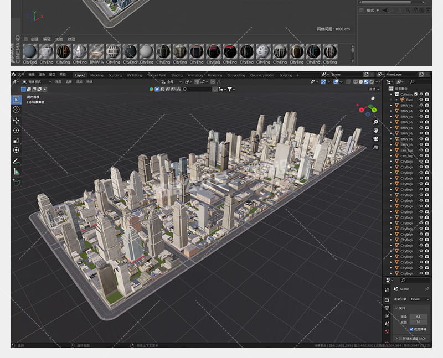Open the Scripting workspace tab
This screenshot has height=358, width=443.
click(x=286, y=75)
